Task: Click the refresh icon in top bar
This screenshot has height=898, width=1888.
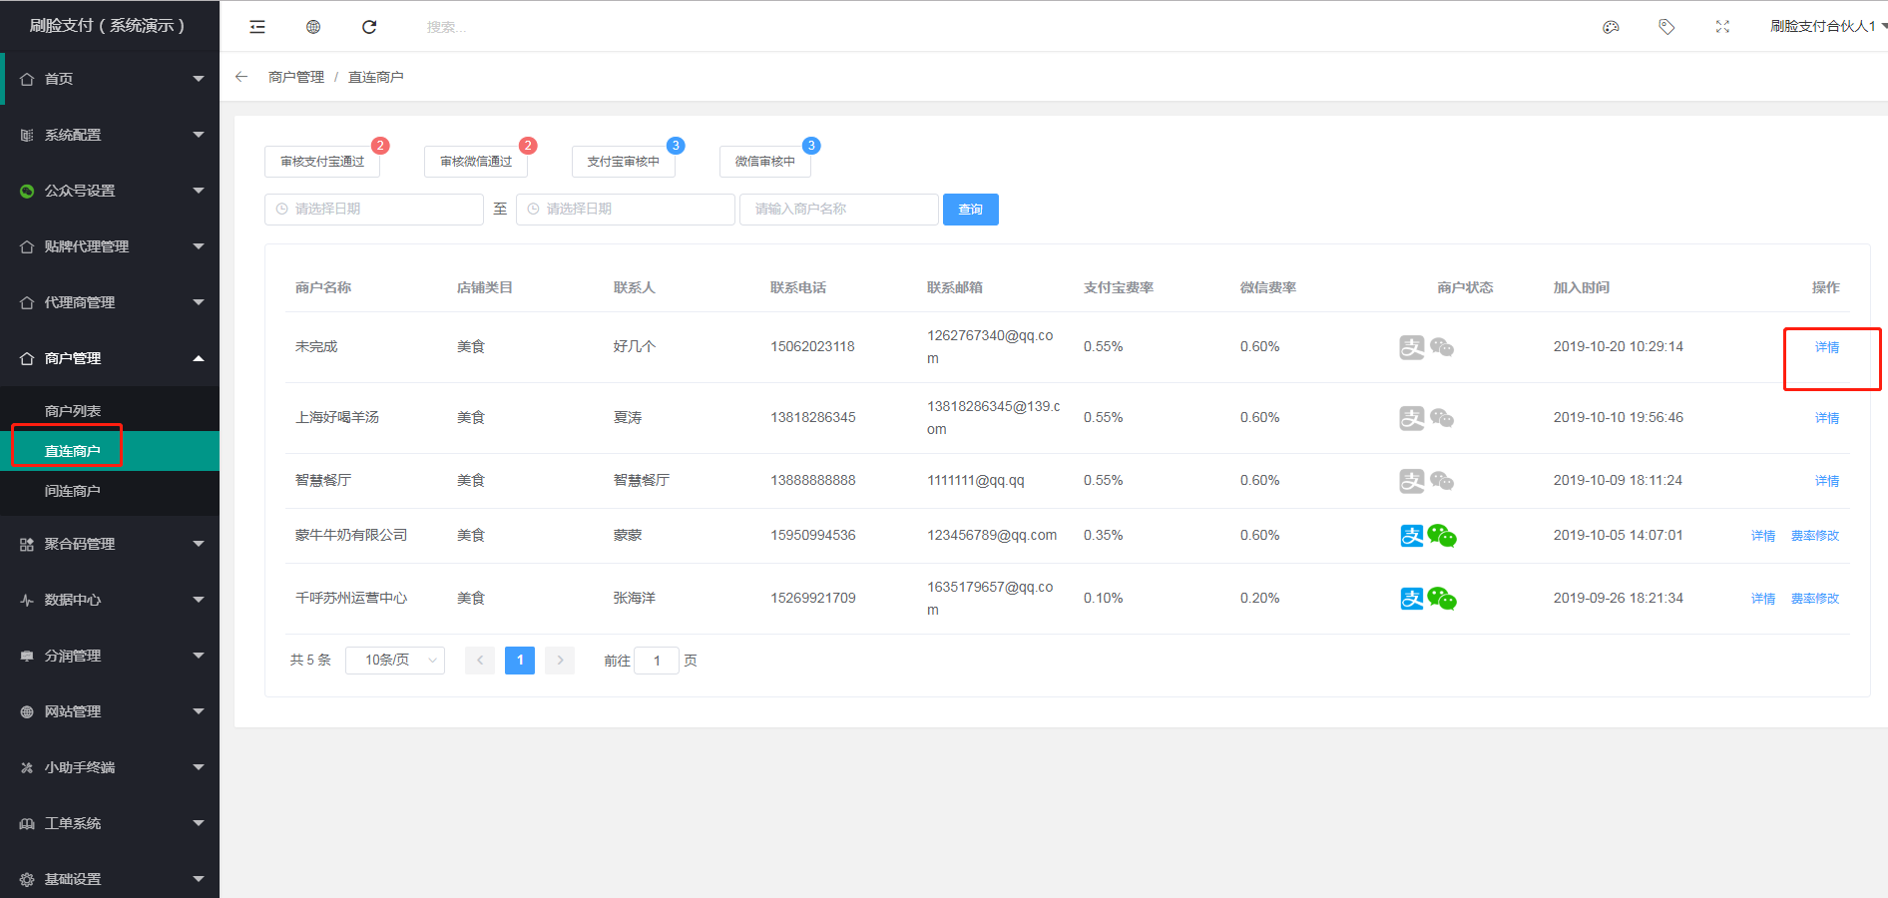Action: [369, 27]
